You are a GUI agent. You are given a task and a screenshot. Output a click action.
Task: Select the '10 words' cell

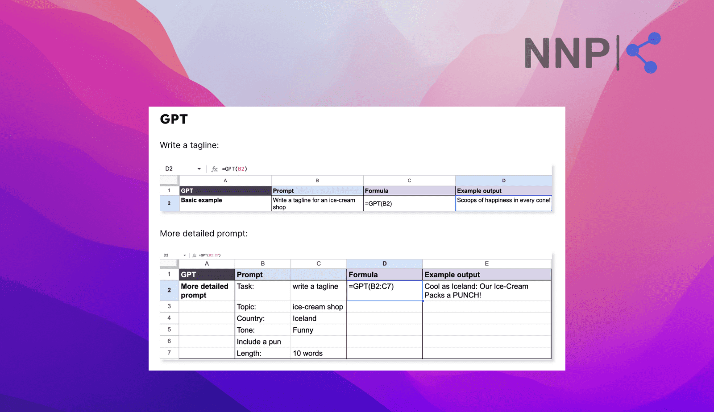click(x=319, y=353)
